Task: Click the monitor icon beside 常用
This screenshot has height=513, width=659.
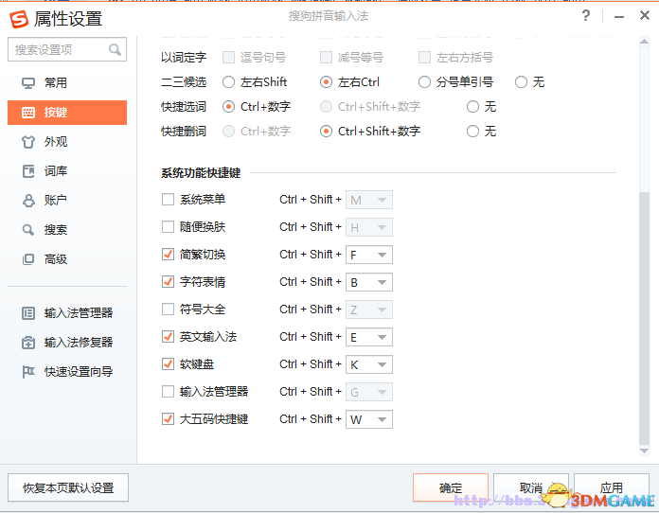Action: (x=28, y=83)
